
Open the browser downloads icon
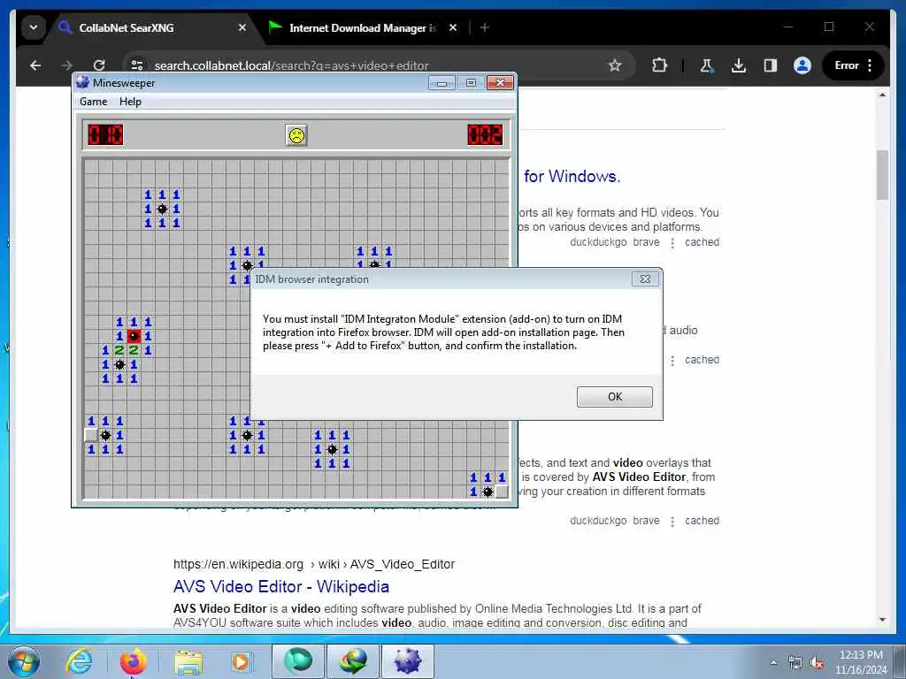click(x=739, y=65)
